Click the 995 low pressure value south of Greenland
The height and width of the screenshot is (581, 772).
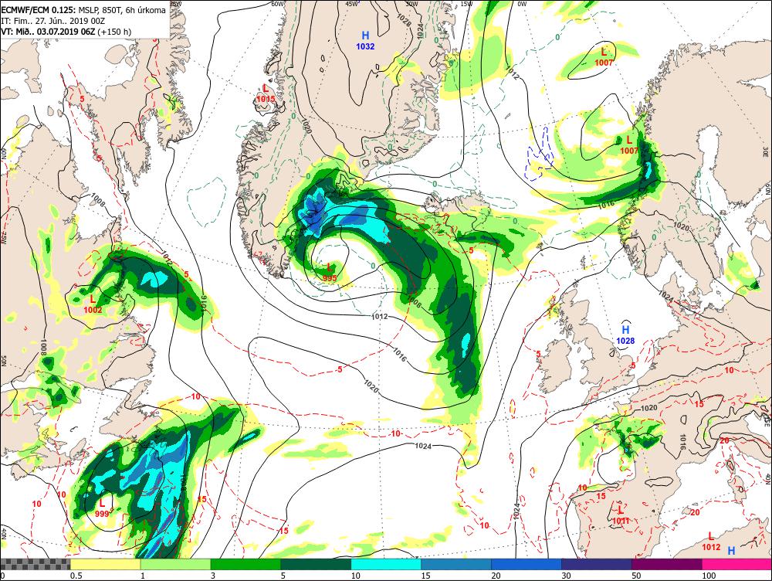tap(330, 278)
